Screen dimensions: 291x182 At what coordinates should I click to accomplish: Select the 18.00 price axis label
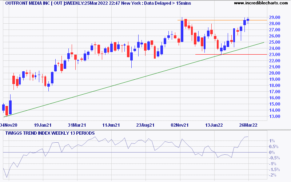[275, 86]
